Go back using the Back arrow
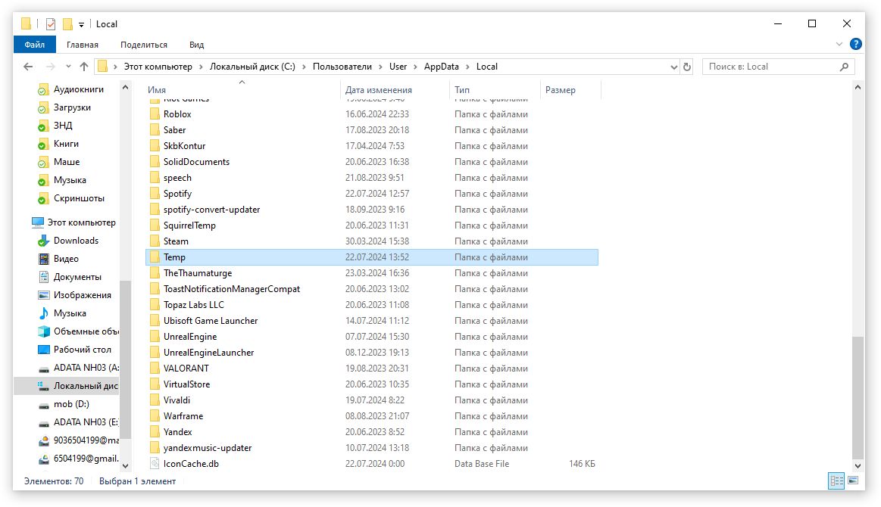 pyautogui.click(x=28, y=67)
